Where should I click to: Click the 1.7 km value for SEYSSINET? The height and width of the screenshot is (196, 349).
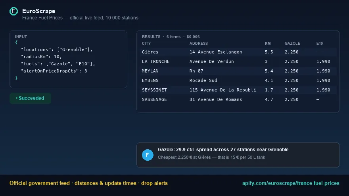[x=269, y=90]
